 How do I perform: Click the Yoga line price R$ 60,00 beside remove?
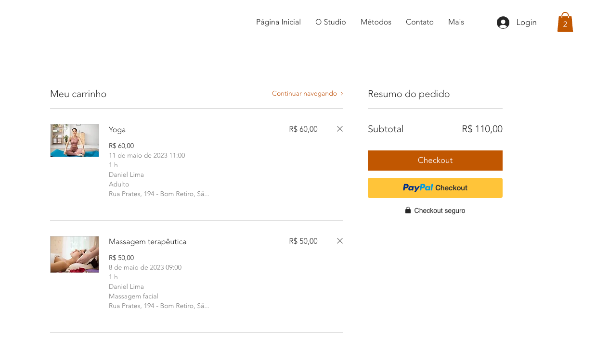point(303,129)
